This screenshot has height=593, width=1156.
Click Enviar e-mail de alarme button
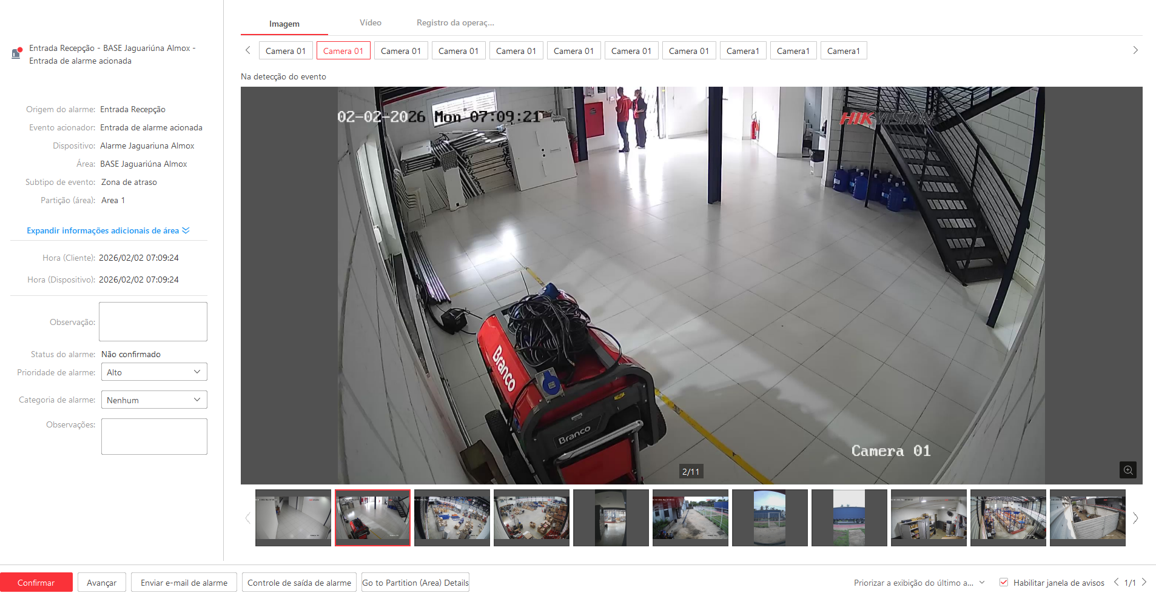pyautogui.click(x=184, y=583)
